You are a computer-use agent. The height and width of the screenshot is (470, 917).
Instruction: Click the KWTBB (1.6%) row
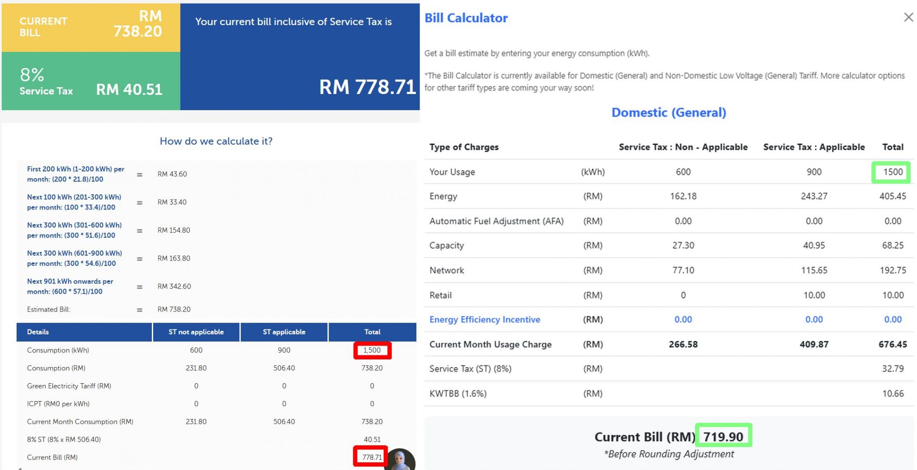(x=459, y=393)
